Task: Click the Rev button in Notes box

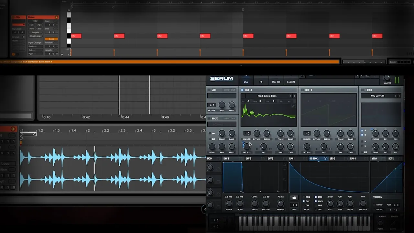Action: (x=31, y=28)
